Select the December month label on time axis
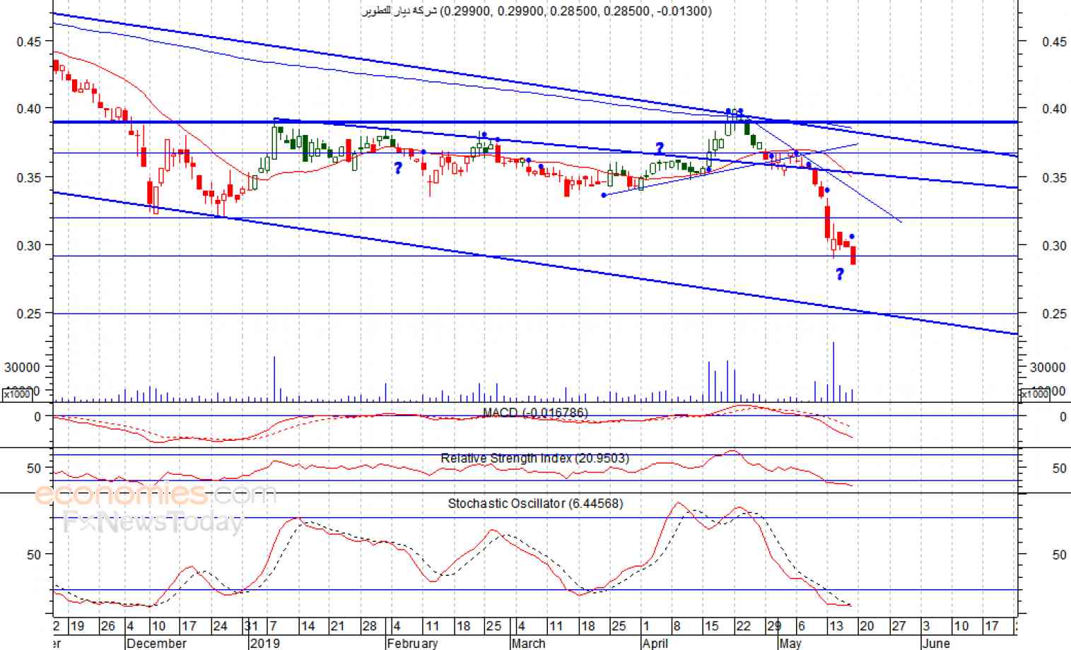Image resolution: width=1071 pixels, height=650 pixels. [x=156, y=643]
